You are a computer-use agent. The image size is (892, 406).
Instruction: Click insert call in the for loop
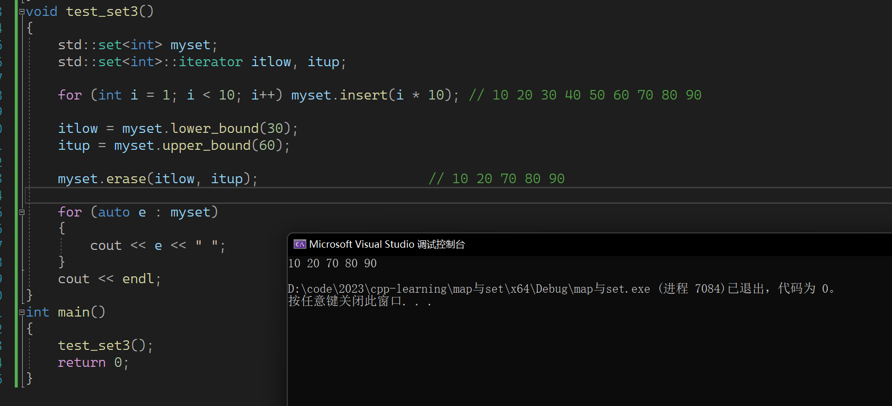coord(364,95)
